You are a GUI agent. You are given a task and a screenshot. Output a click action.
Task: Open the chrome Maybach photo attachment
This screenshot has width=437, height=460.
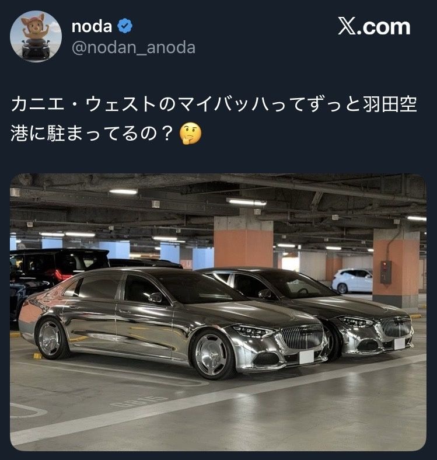pos(218,312)
